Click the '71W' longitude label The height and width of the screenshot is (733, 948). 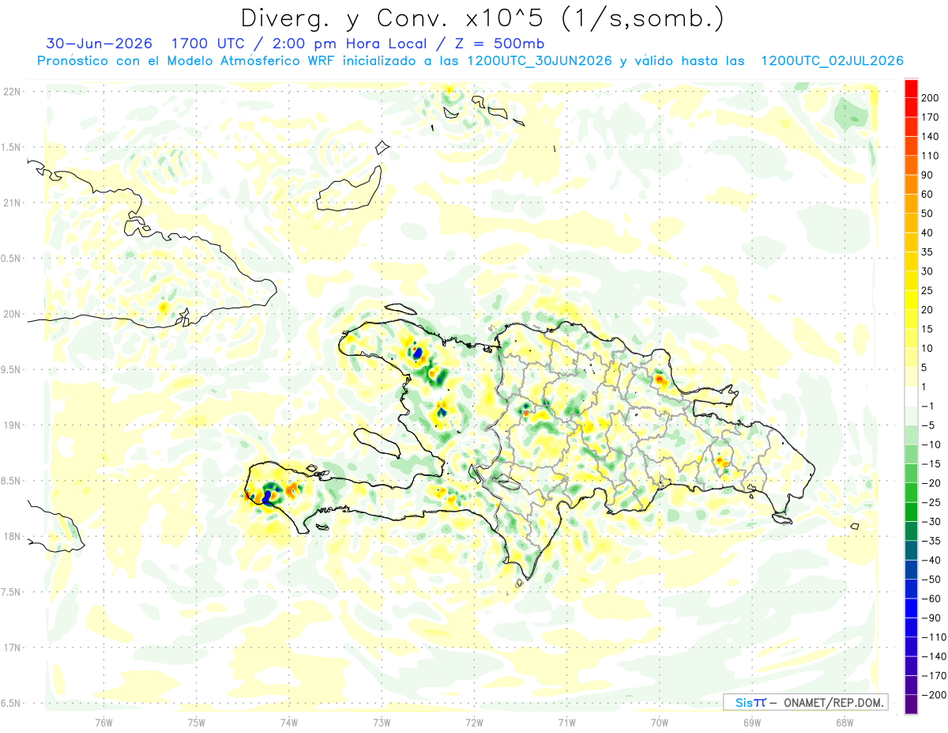point(566,722)
